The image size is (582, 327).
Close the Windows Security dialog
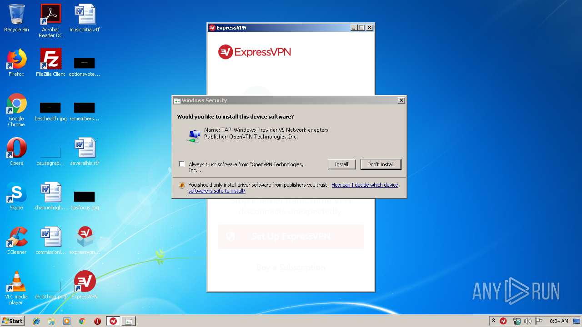(401, 100)
